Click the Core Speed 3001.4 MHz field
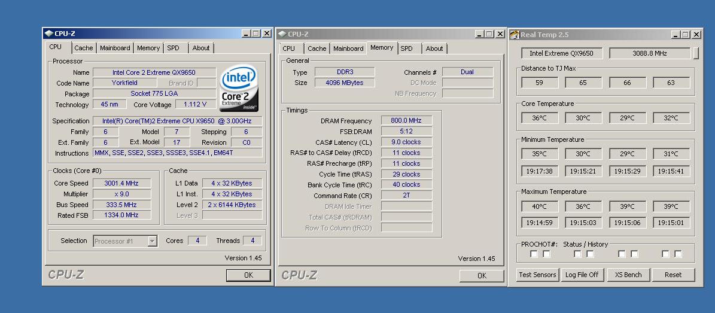Viewport: 715px width, 313px height. pyautogui.click(x=121, y=183)
